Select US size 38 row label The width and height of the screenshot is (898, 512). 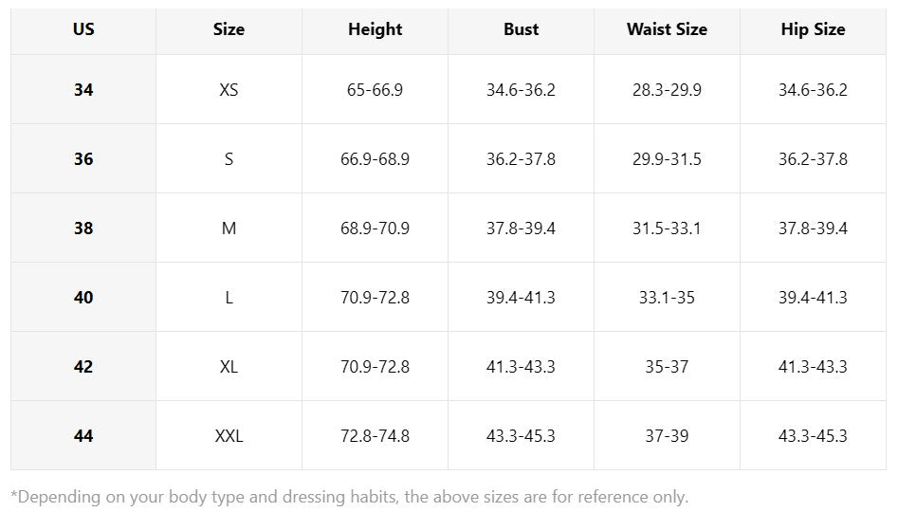pos(83,229)
